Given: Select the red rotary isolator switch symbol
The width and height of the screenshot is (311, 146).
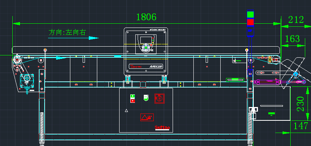Looking at the screenshot, I should click(160, 98).
